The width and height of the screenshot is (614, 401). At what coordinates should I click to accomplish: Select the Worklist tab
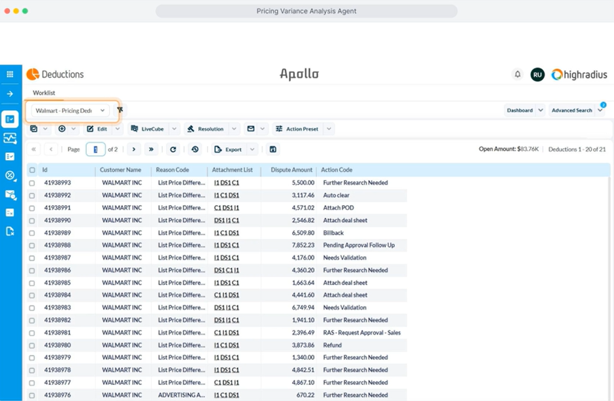[44, 93]
